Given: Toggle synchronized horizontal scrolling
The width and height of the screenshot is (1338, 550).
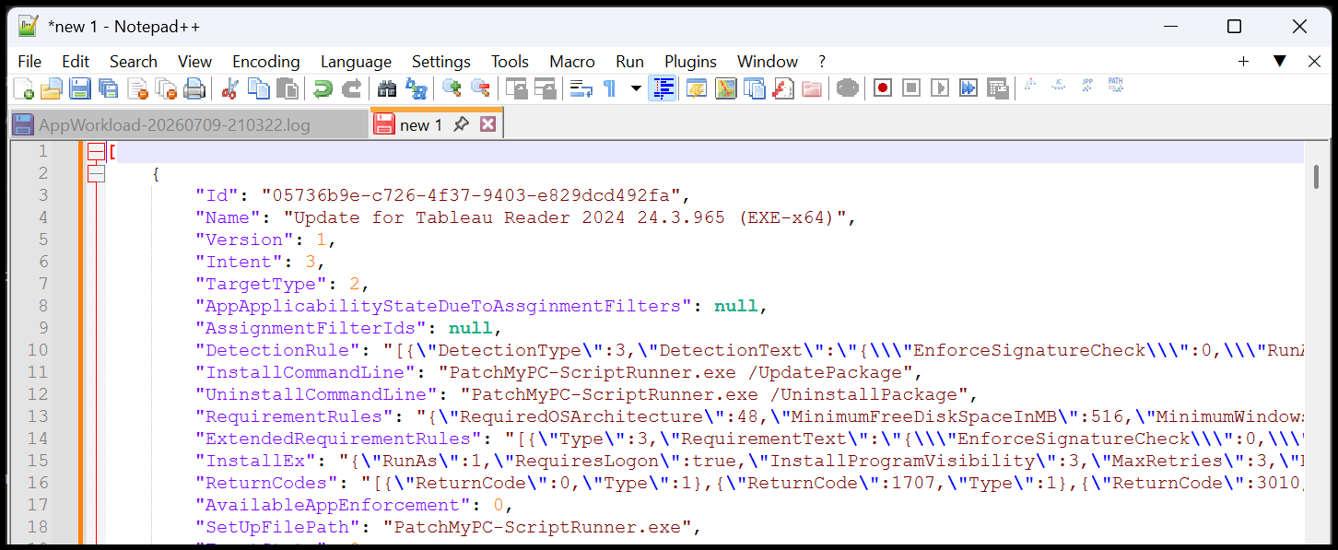Looking at the screenshot, I should point(545,88).
